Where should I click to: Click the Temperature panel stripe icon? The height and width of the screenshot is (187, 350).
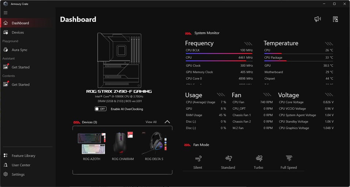329,43
